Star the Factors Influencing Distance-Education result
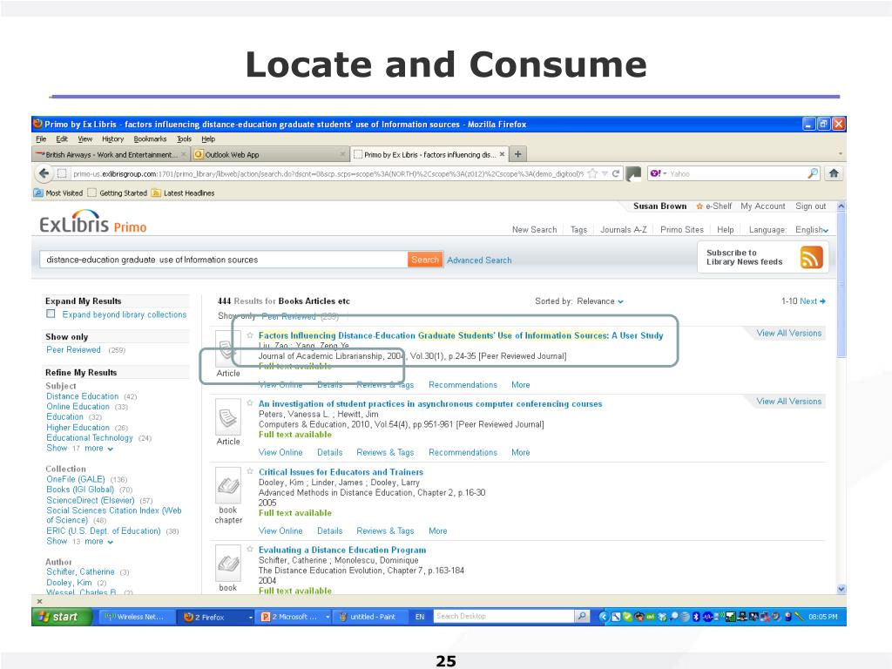892x669 pixels. pos(250,335)
